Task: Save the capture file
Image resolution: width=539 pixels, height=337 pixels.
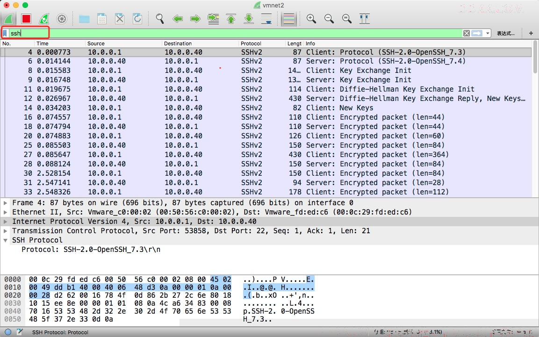Action: [102, 19]
